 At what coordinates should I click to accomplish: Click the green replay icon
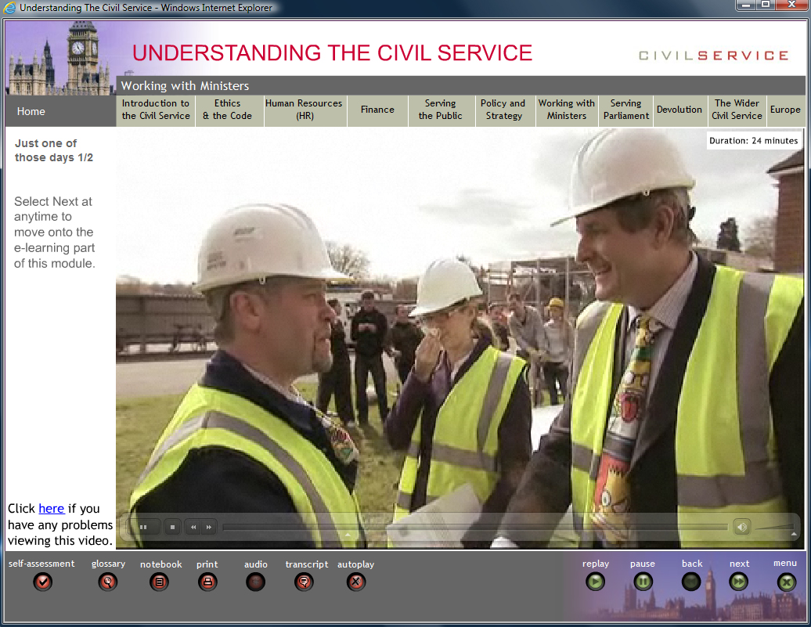595,582
